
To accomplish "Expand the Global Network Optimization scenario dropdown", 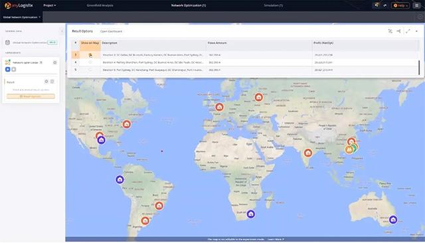I will tap(22, 17).
